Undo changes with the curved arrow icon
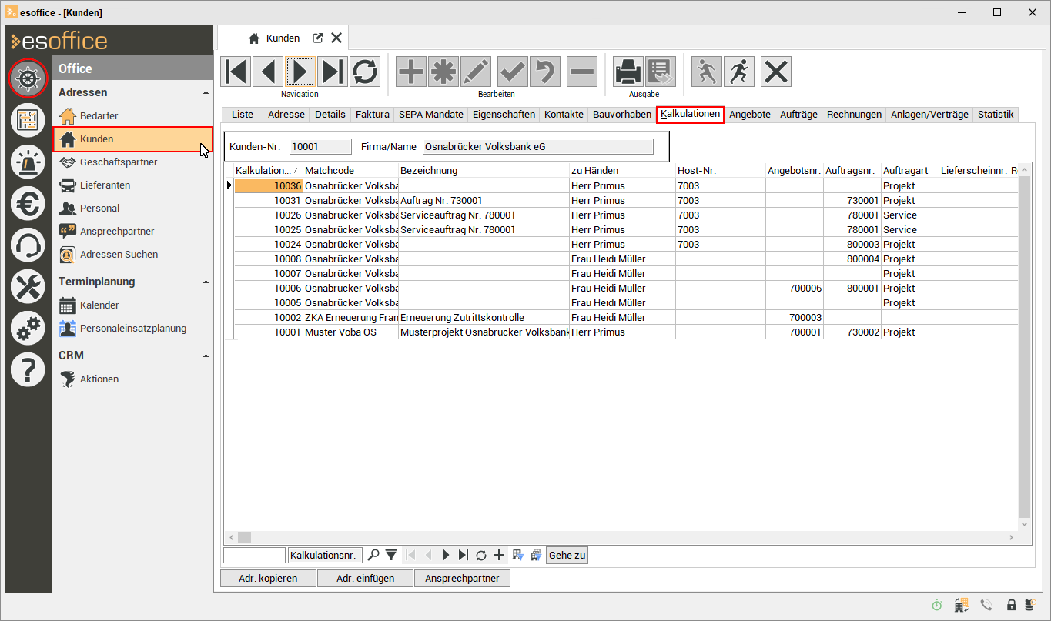The height and width of the screenshot is (621, 1051). click(x=545, y=72)
